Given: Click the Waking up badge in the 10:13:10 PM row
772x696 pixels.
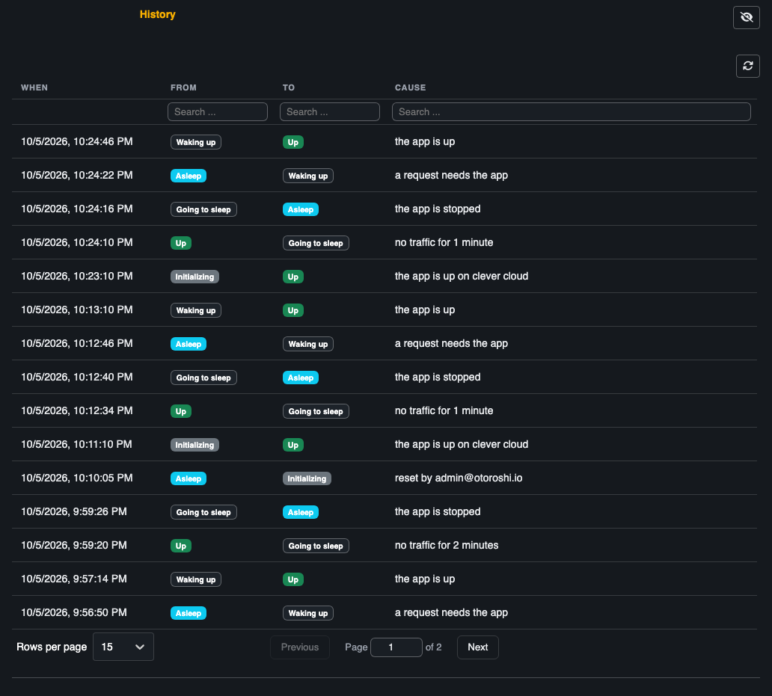Looking at the screenshot, I should [x=196, y=310].
